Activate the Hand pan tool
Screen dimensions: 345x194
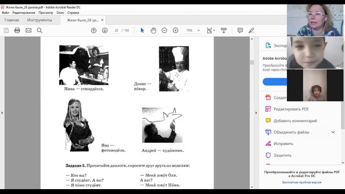(153, 30)
